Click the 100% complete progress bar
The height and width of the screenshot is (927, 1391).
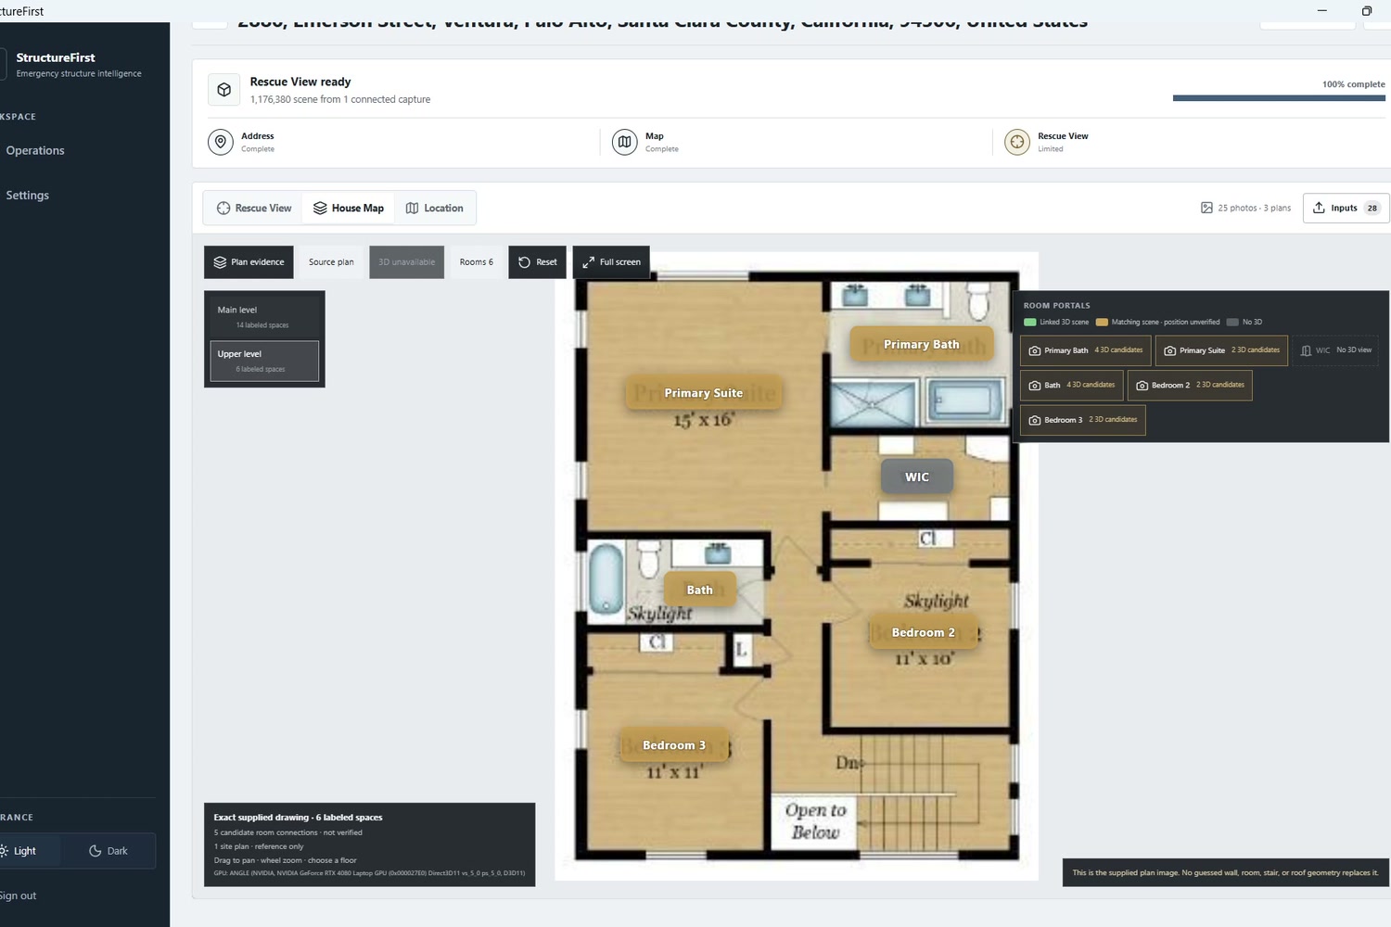click(1279, 98)
